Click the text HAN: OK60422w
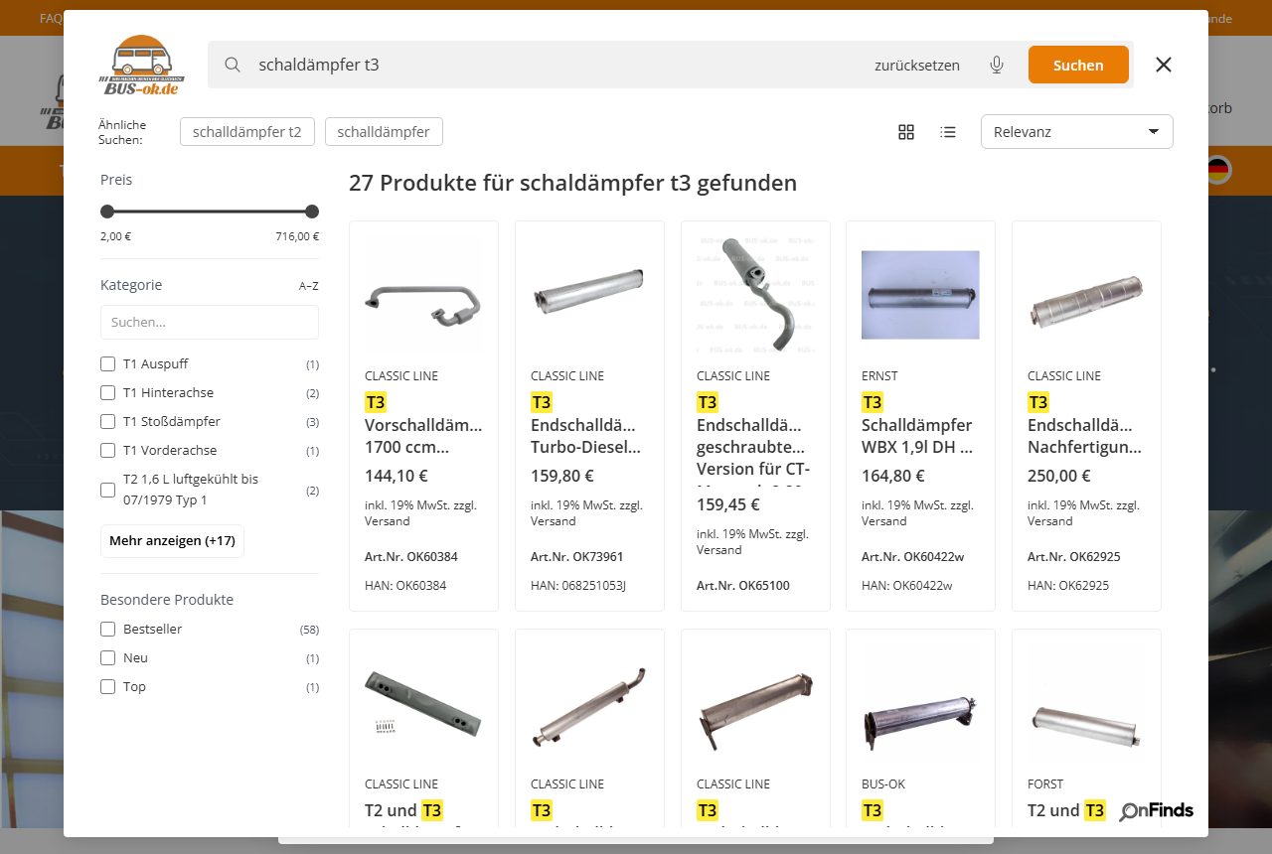Screen dimensions: 1272x854 pyautogui.click(x=906, y=585)
